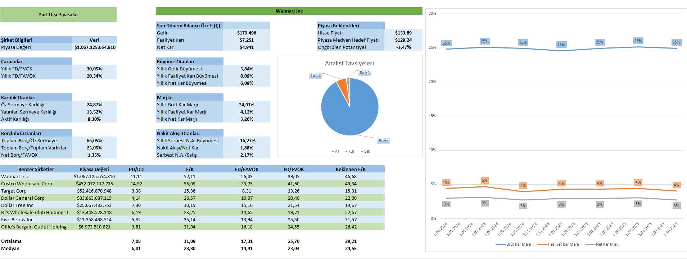Click Yıllık Serbest N.A. Büyümesi value -16,27%
The width and height of the screenshot is (687, 259).
(x=247, y=140)
